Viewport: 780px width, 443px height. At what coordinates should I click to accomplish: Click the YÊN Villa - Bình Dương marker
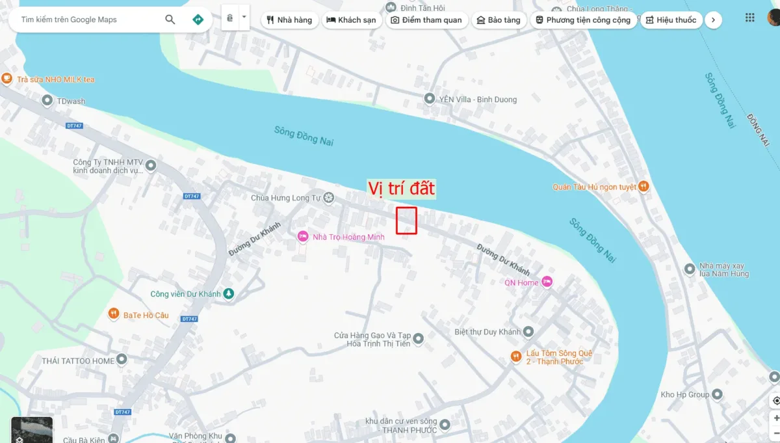point(429,99)
